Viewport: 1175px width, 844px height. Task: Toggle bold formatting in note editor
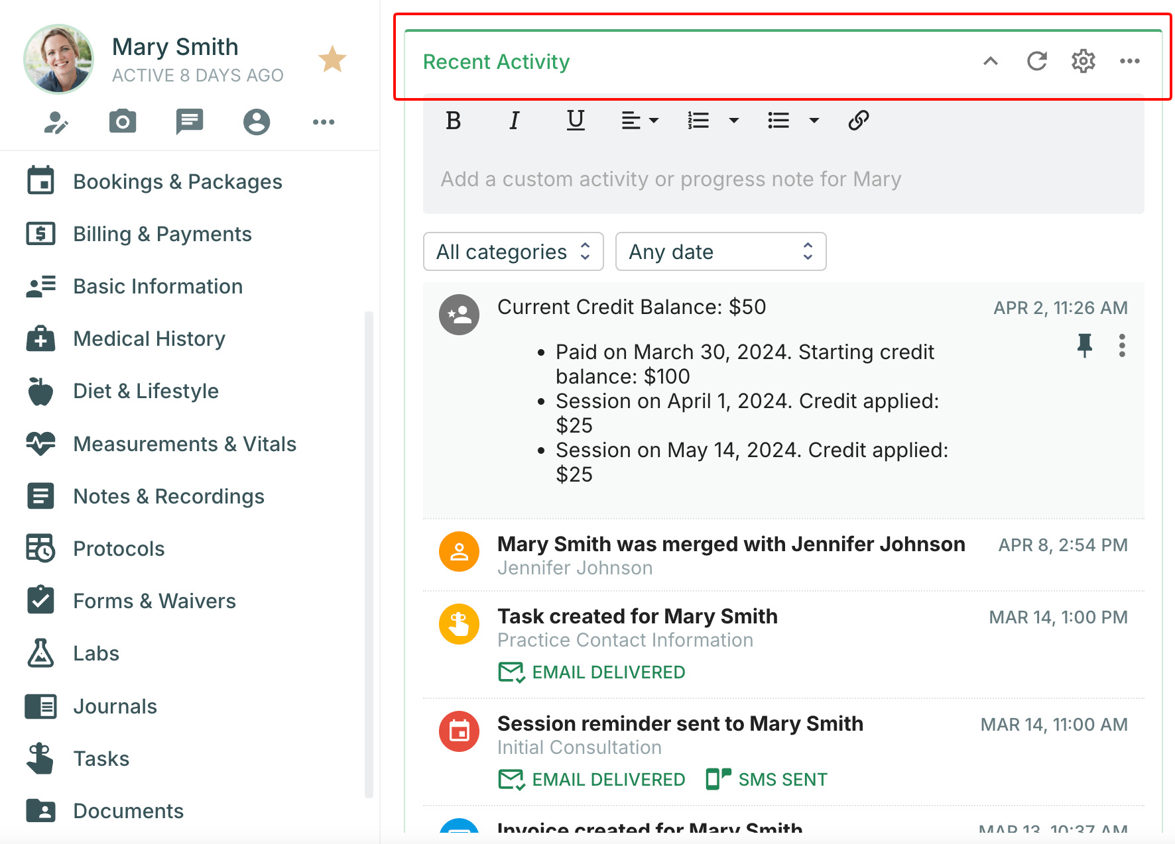(x=454, y=121)
